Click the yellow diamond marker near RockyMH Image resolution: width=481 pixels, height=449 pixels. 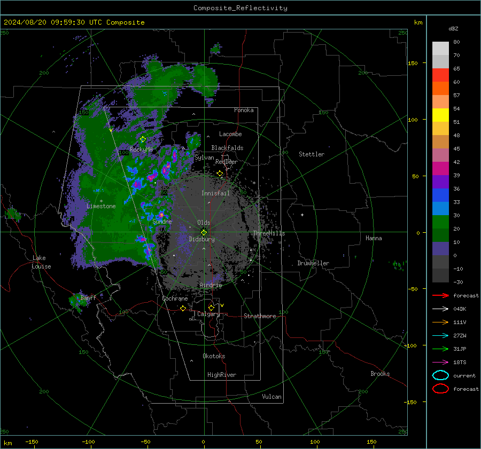[143, 139]
